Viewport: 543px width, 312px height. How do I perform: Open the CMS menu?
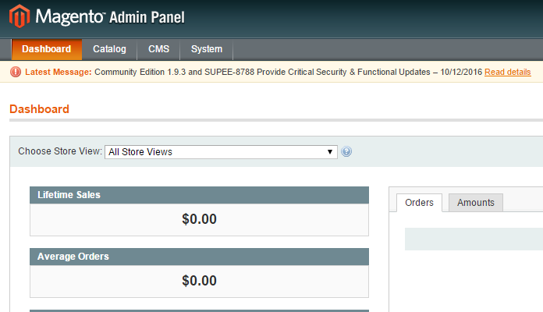(158, 49)
